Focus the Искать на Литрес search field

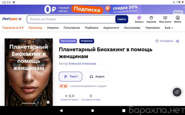tap(71, 19)
